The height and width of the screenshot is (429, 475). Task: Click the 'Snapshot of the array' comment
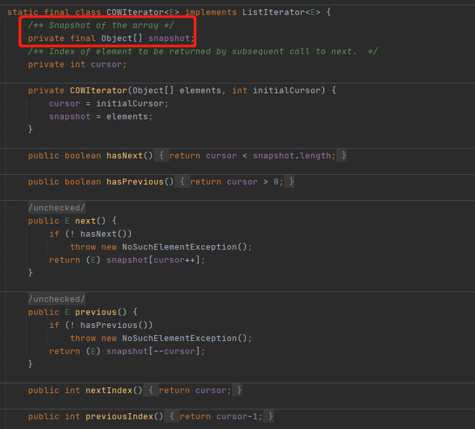click(101, 25)
